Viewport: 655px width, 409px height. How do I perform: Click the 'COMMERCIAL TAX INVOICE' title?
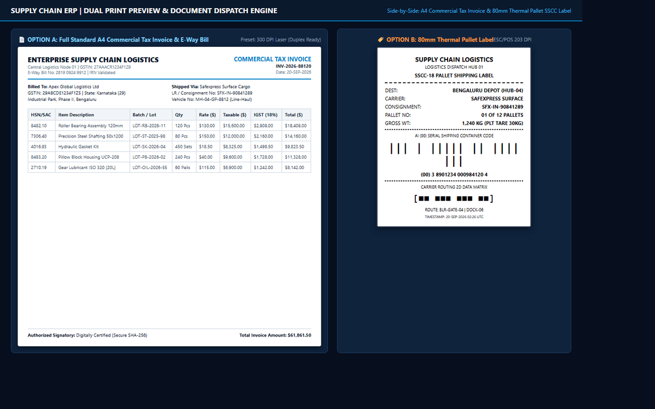(x=272, y=59)
